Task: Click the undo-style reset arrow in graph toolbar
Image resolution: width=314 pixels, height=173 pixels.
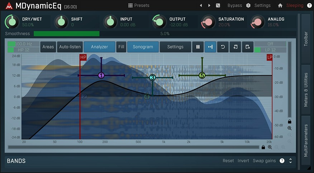Action: pyautogui.click(x=223, y=47)
